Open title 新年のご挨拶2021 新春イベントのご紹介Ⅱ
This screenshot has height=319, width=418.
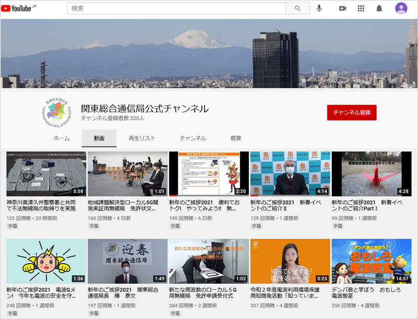[285, 205]
